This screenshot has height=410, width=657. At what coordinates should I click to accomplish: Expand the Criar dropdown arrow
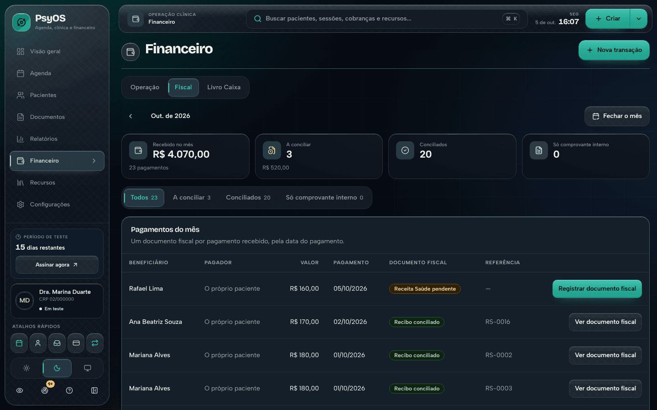tap(639, 19)
